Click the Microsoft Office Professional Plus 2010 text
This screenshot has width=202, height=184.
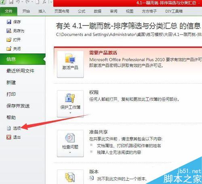point(127,60)
